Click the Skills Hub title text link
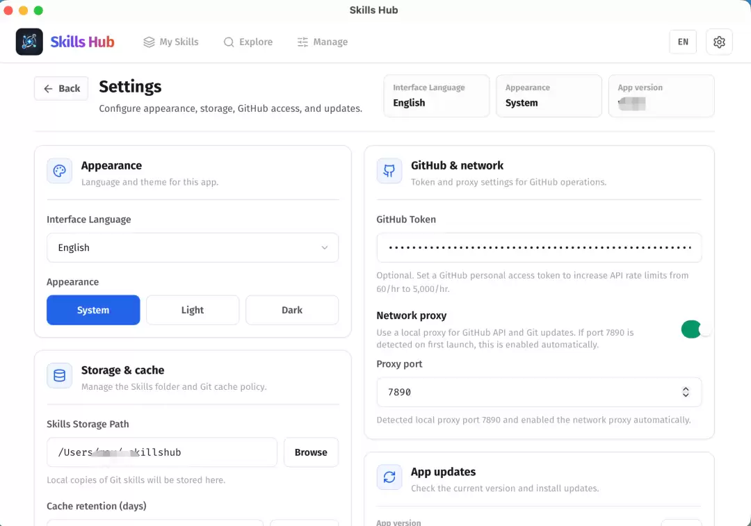751x526 pixels. coord(82,42)
